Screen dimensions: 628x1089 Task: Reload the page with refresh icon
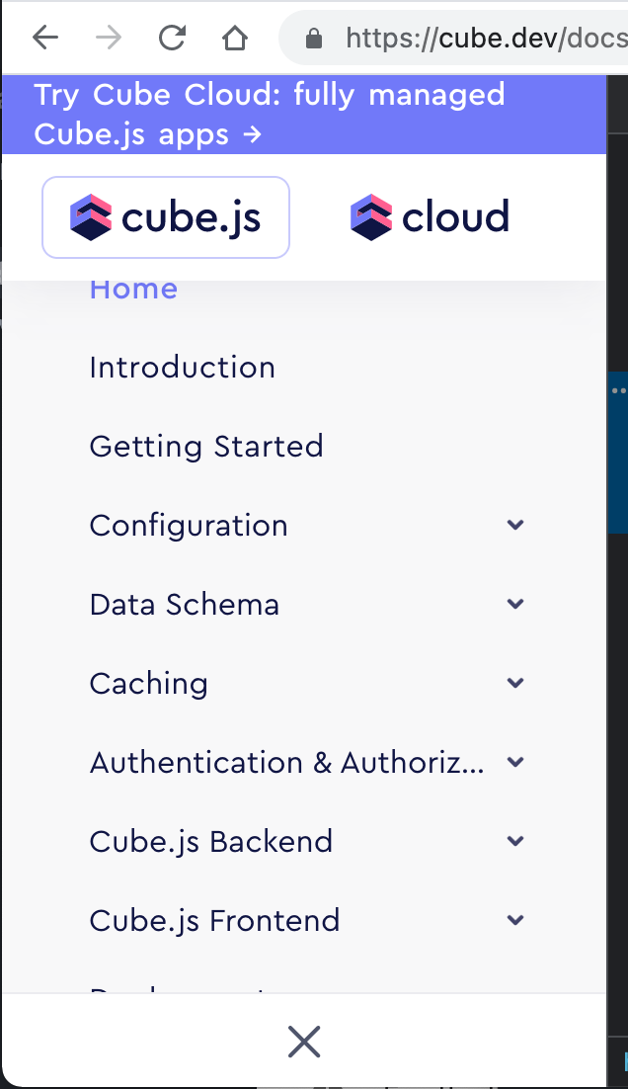coord(171,37)
